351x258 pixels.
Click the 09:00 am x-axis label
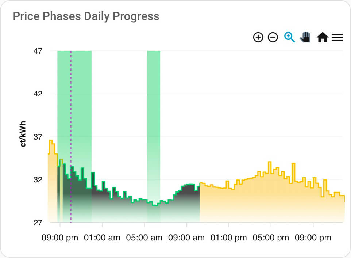[x=186, y=238]
